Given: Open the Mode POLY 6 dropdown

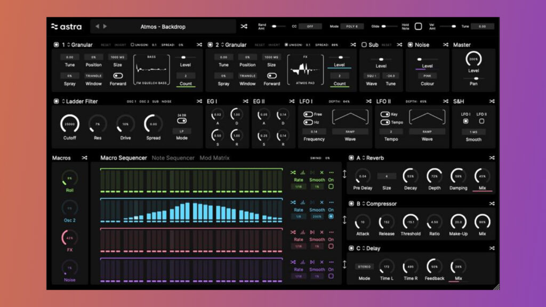Looking at the screenshot, I should pyautogui.click(x=351, y=26).
